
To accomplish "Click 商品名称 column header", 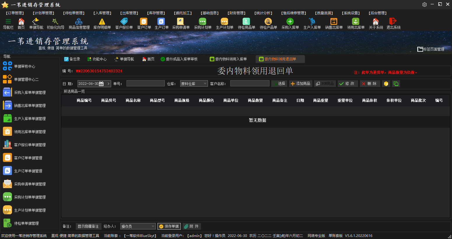I will click(x=133, y=100).
